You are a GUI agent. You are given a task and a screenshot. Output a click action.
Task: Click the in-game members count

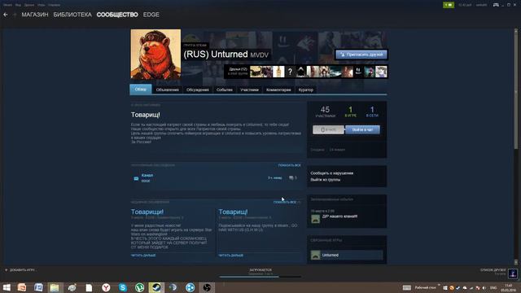[351, 112]
